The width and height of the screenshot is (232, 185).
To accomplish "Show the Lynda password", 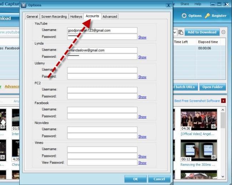I will (x=142, y=57).
